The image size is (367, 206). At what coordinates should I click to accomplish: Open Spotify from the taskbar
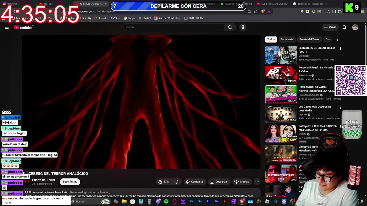click(x=166, y=201)
